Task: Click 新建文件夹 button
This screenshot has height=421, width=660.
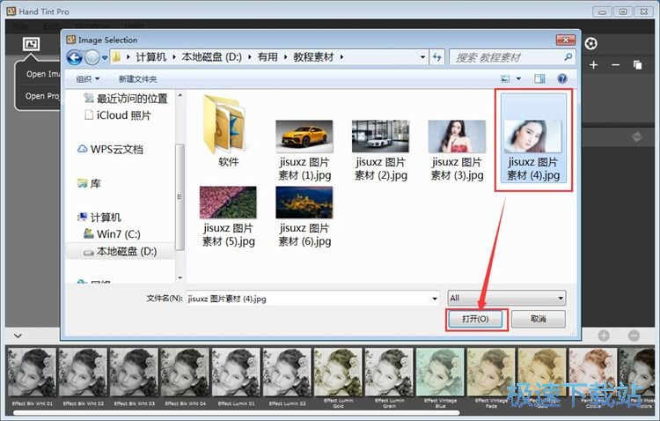Action: (x=137, y=78)
